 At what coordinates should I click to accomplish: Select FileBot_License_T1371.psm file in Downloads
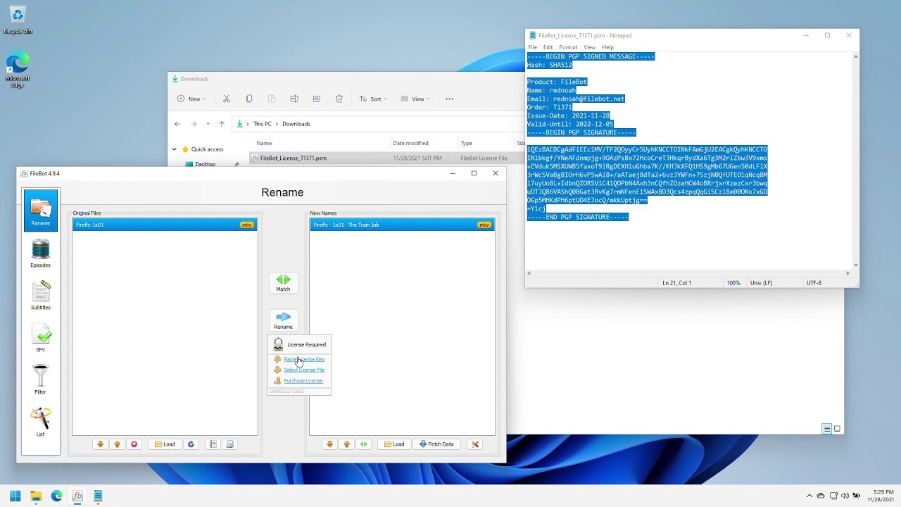294,158
